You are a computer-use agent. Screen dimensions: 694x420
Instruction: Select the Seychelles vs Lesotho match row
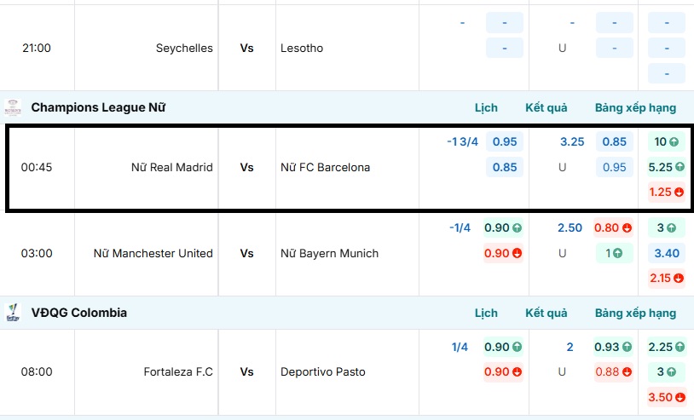247,49
